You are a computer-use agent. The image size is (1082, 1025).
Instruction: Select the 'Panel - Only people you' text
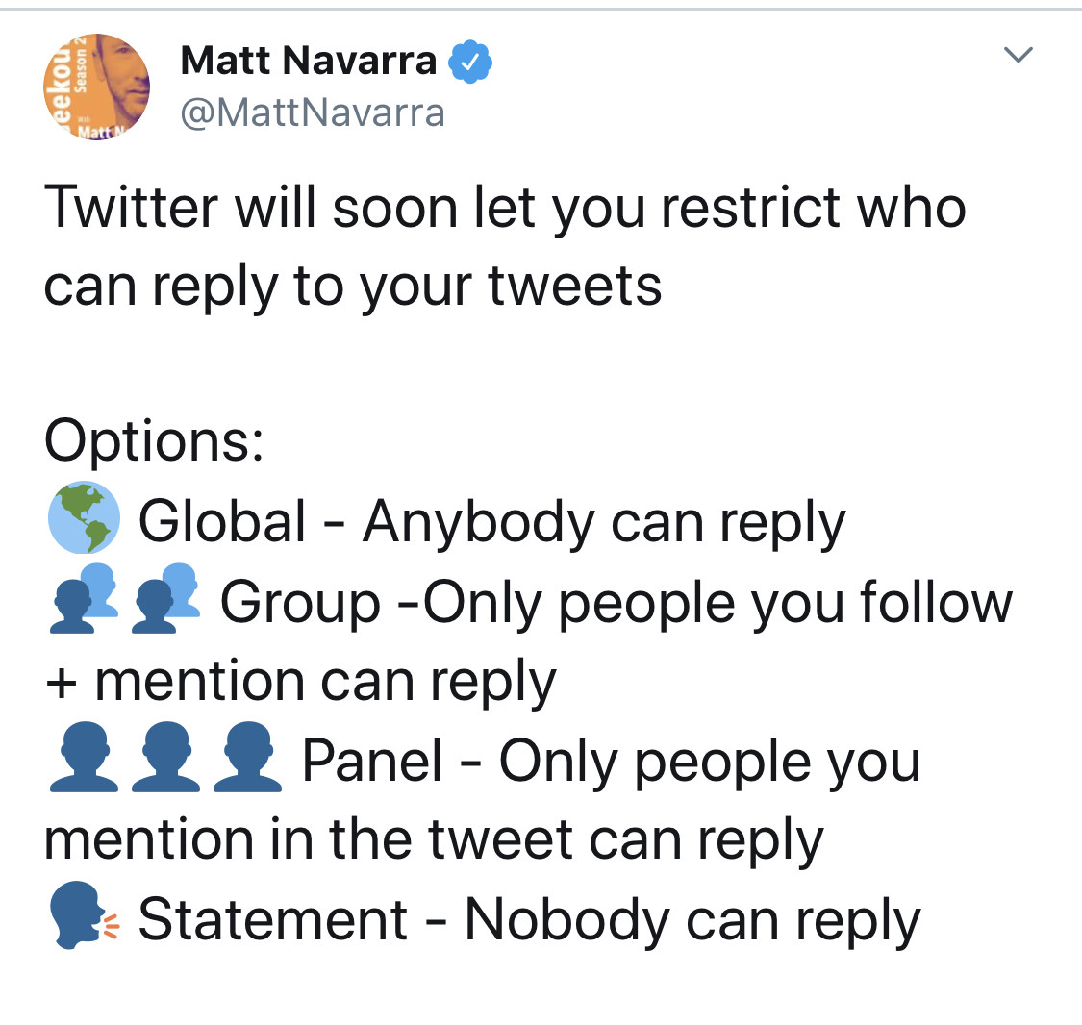(612, 762)
